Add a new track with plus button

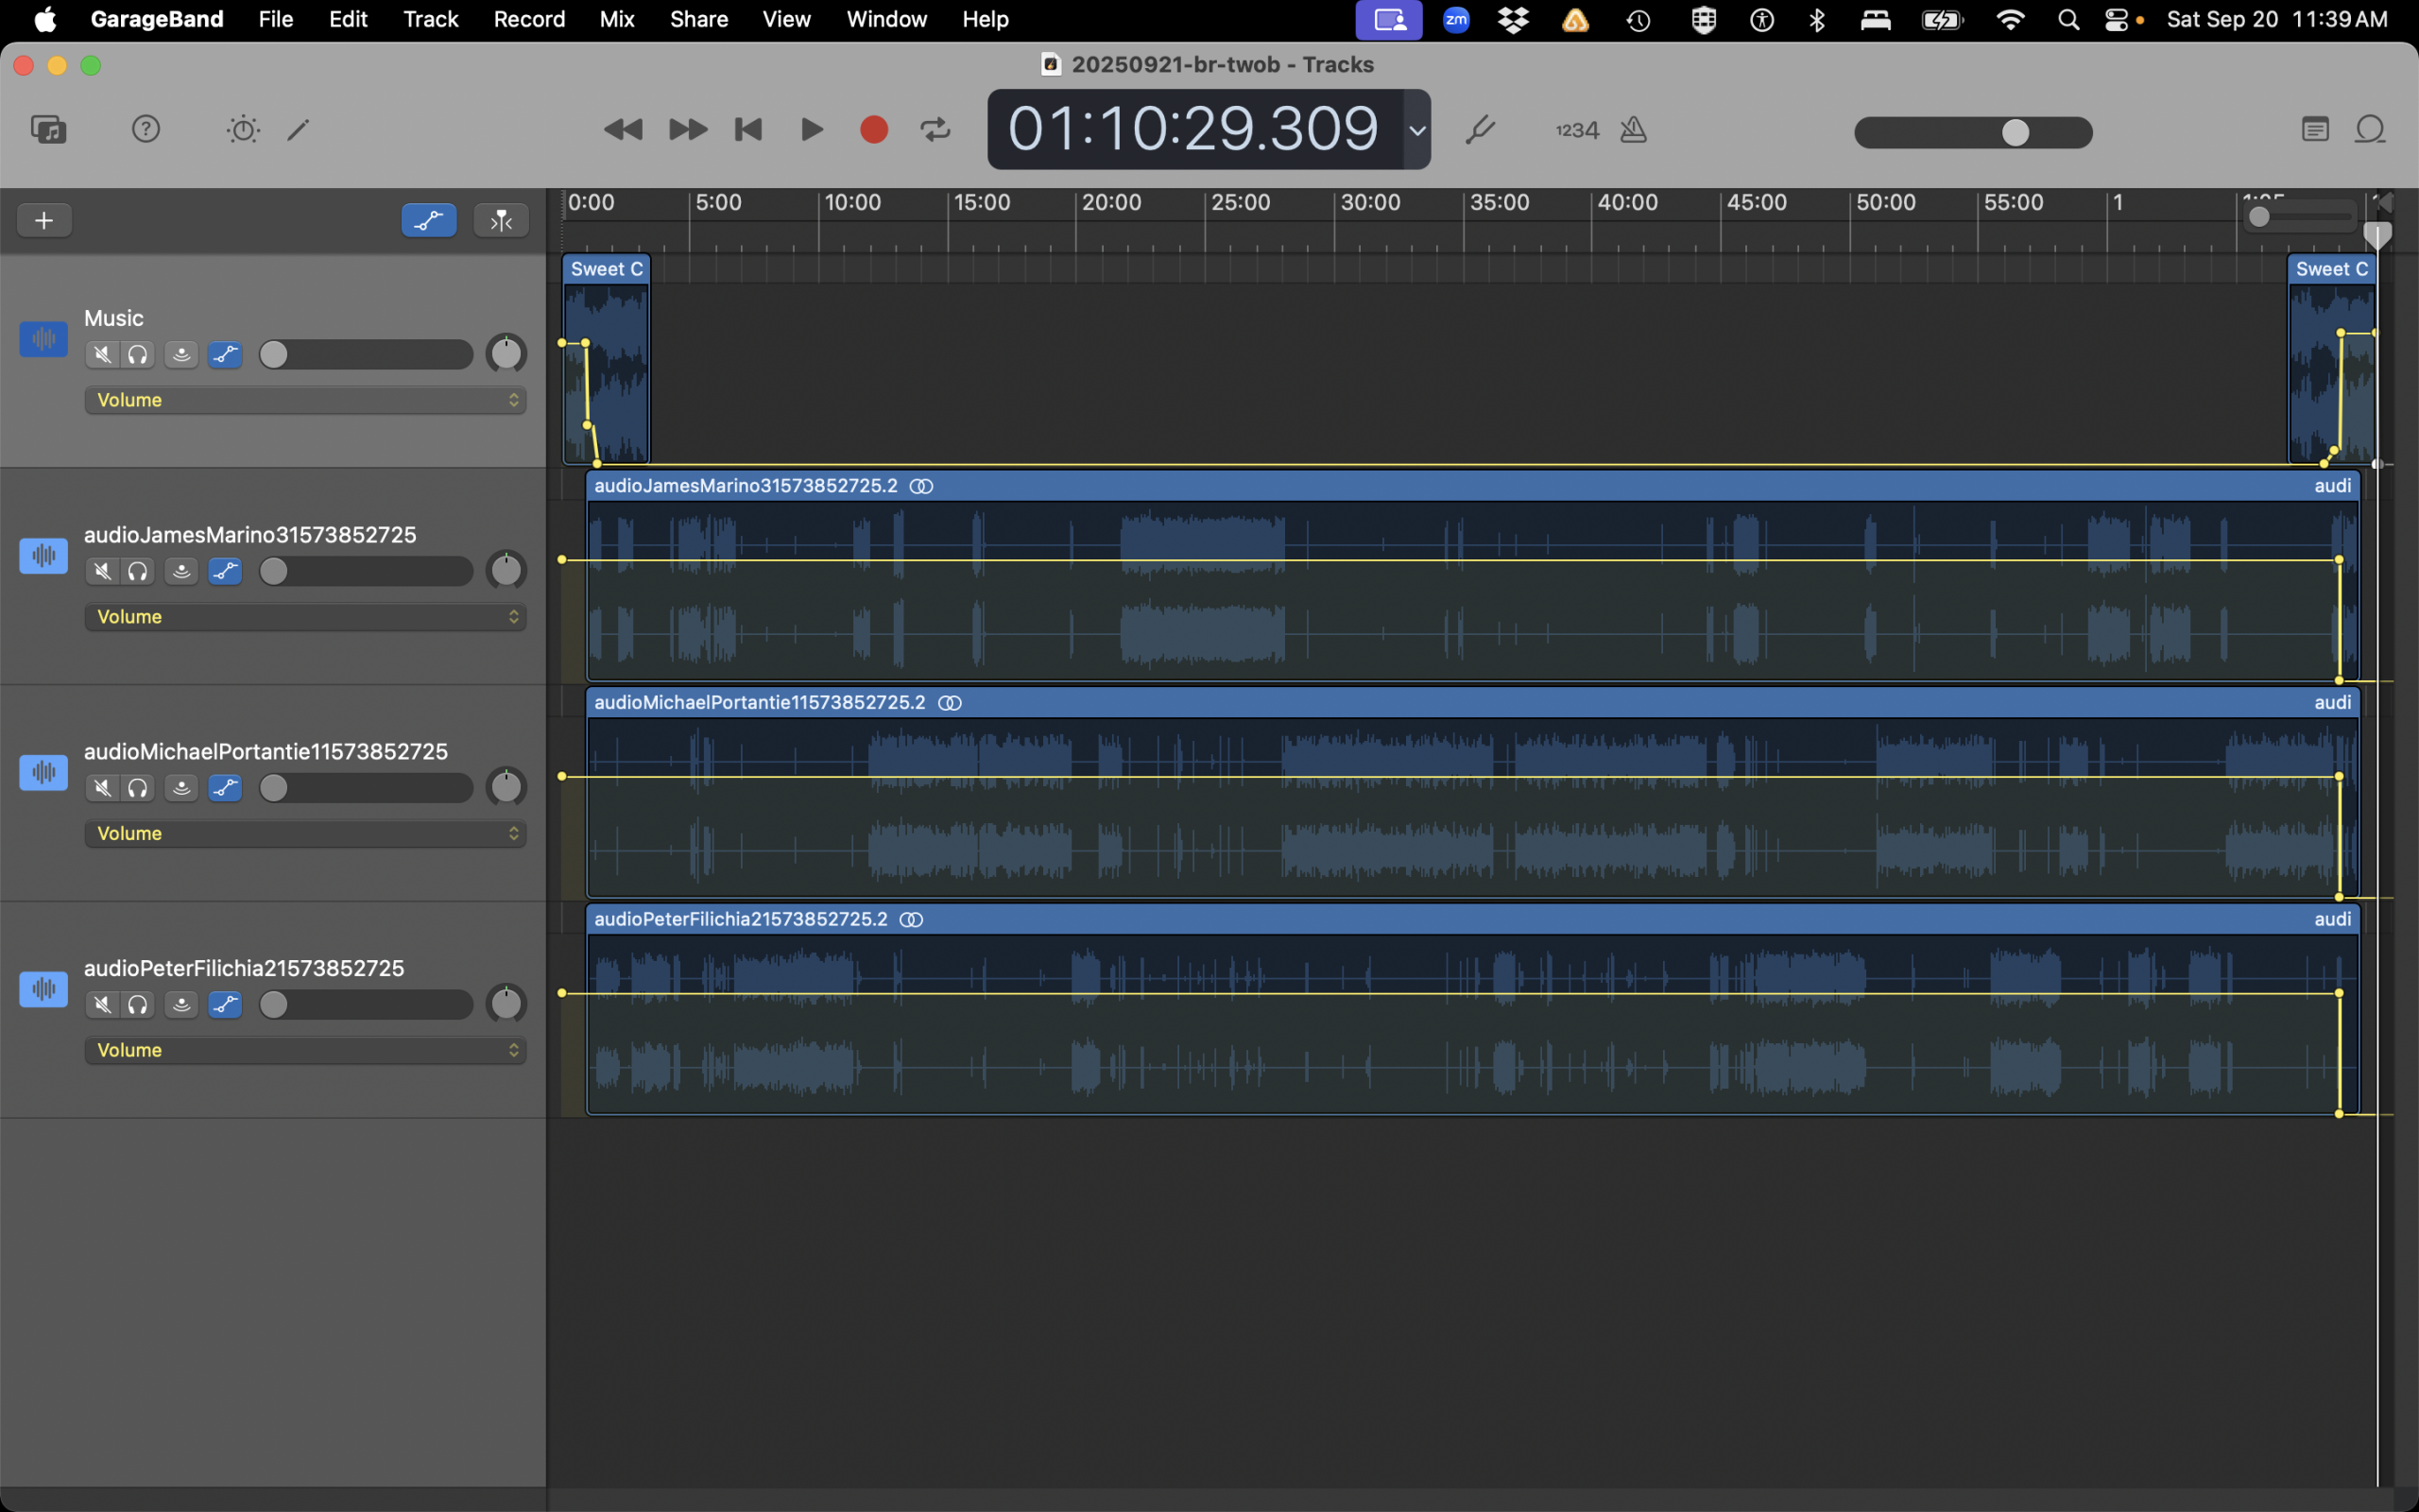(x=44, y=220)
